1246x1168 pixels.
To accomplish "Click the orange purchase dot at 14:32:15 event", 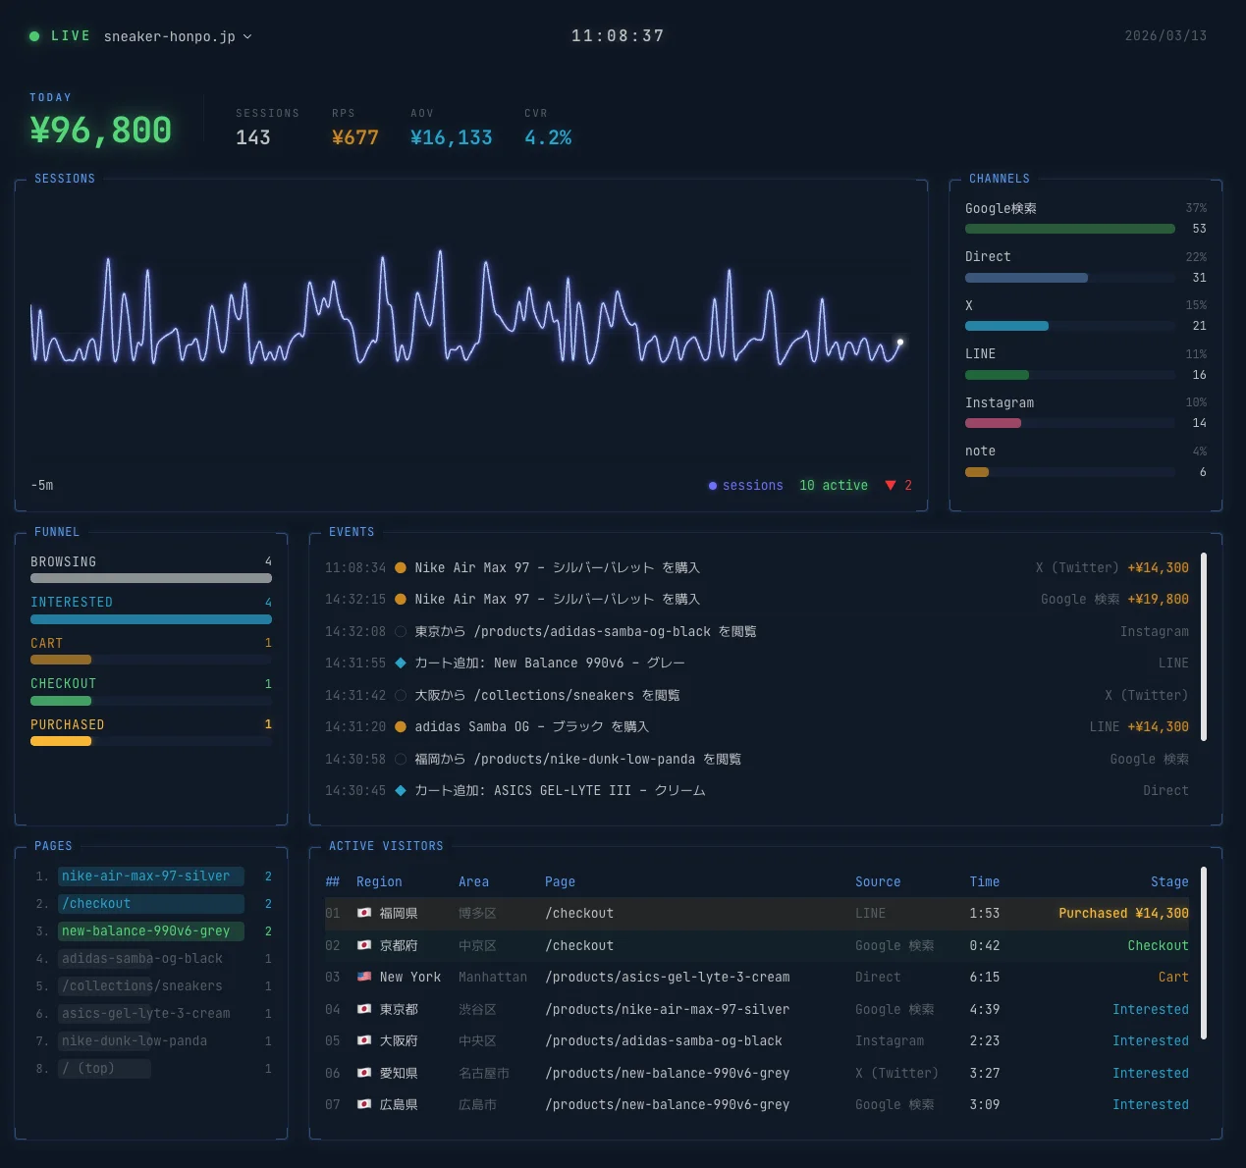I will point(401,599).
